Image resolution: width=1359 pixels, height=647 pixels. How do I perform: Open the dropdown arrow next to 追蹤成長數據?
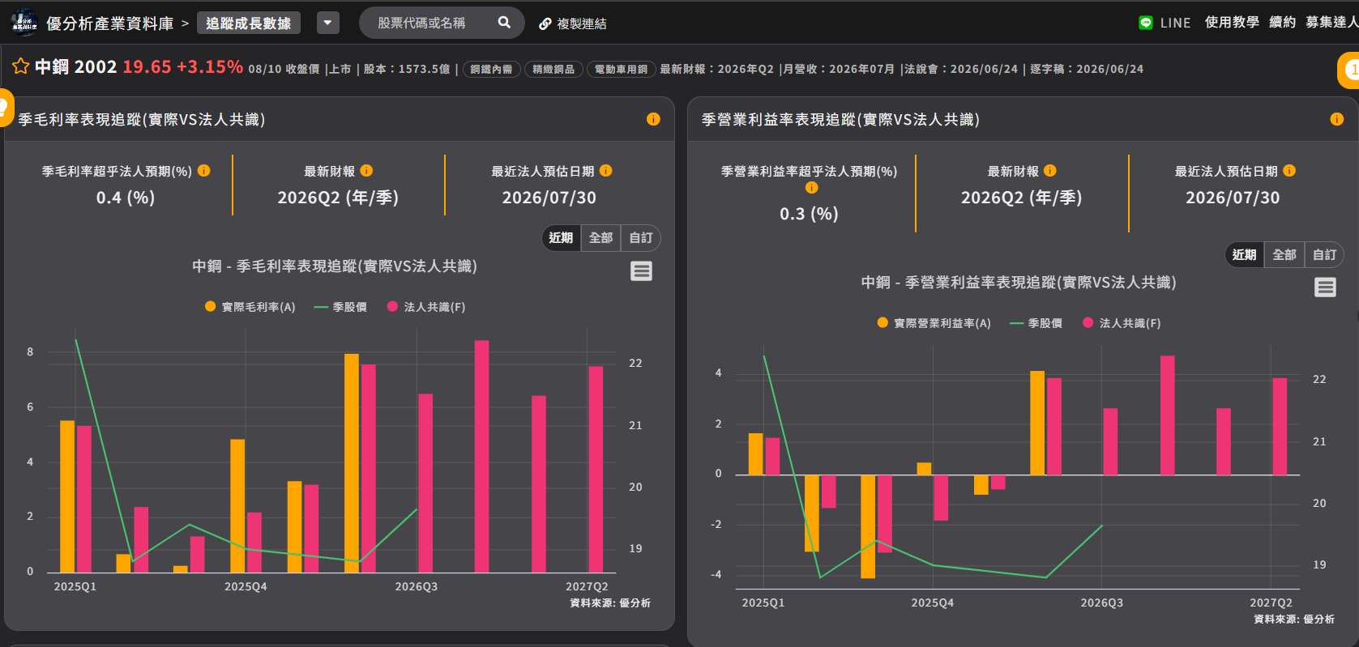coord(327,23)
